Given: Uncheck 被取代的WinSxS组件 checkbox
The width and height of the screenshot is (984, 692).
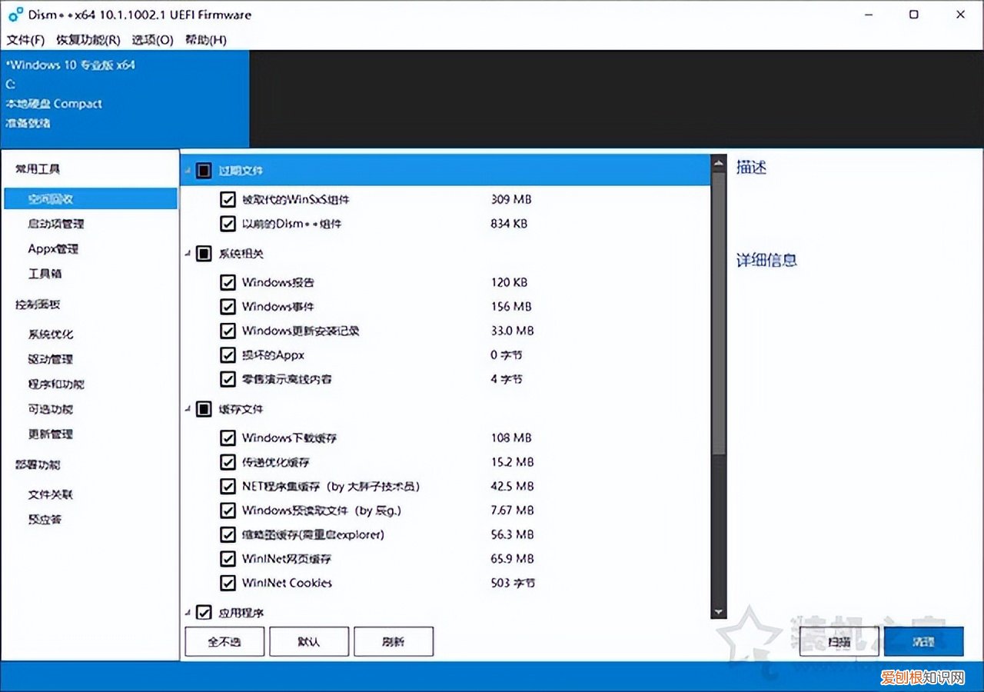Looking at the screenshot, I should [228, 200].
